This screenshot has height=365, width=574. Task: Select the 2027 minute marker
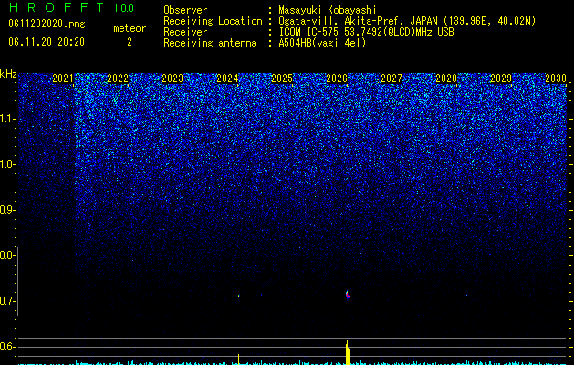coord(391,78)
